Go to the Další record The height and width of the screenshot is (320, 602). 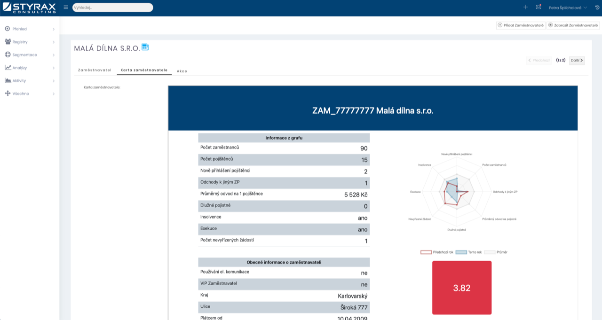pos(577,60)
